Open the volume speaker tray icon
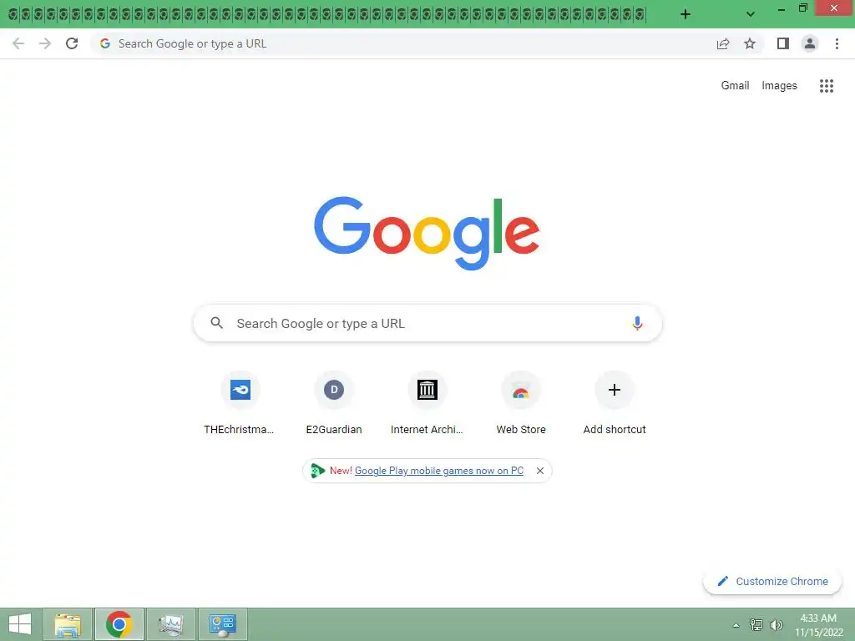Image resolution: width=855 pixels, height=641 pixels. tap(776, 624)
